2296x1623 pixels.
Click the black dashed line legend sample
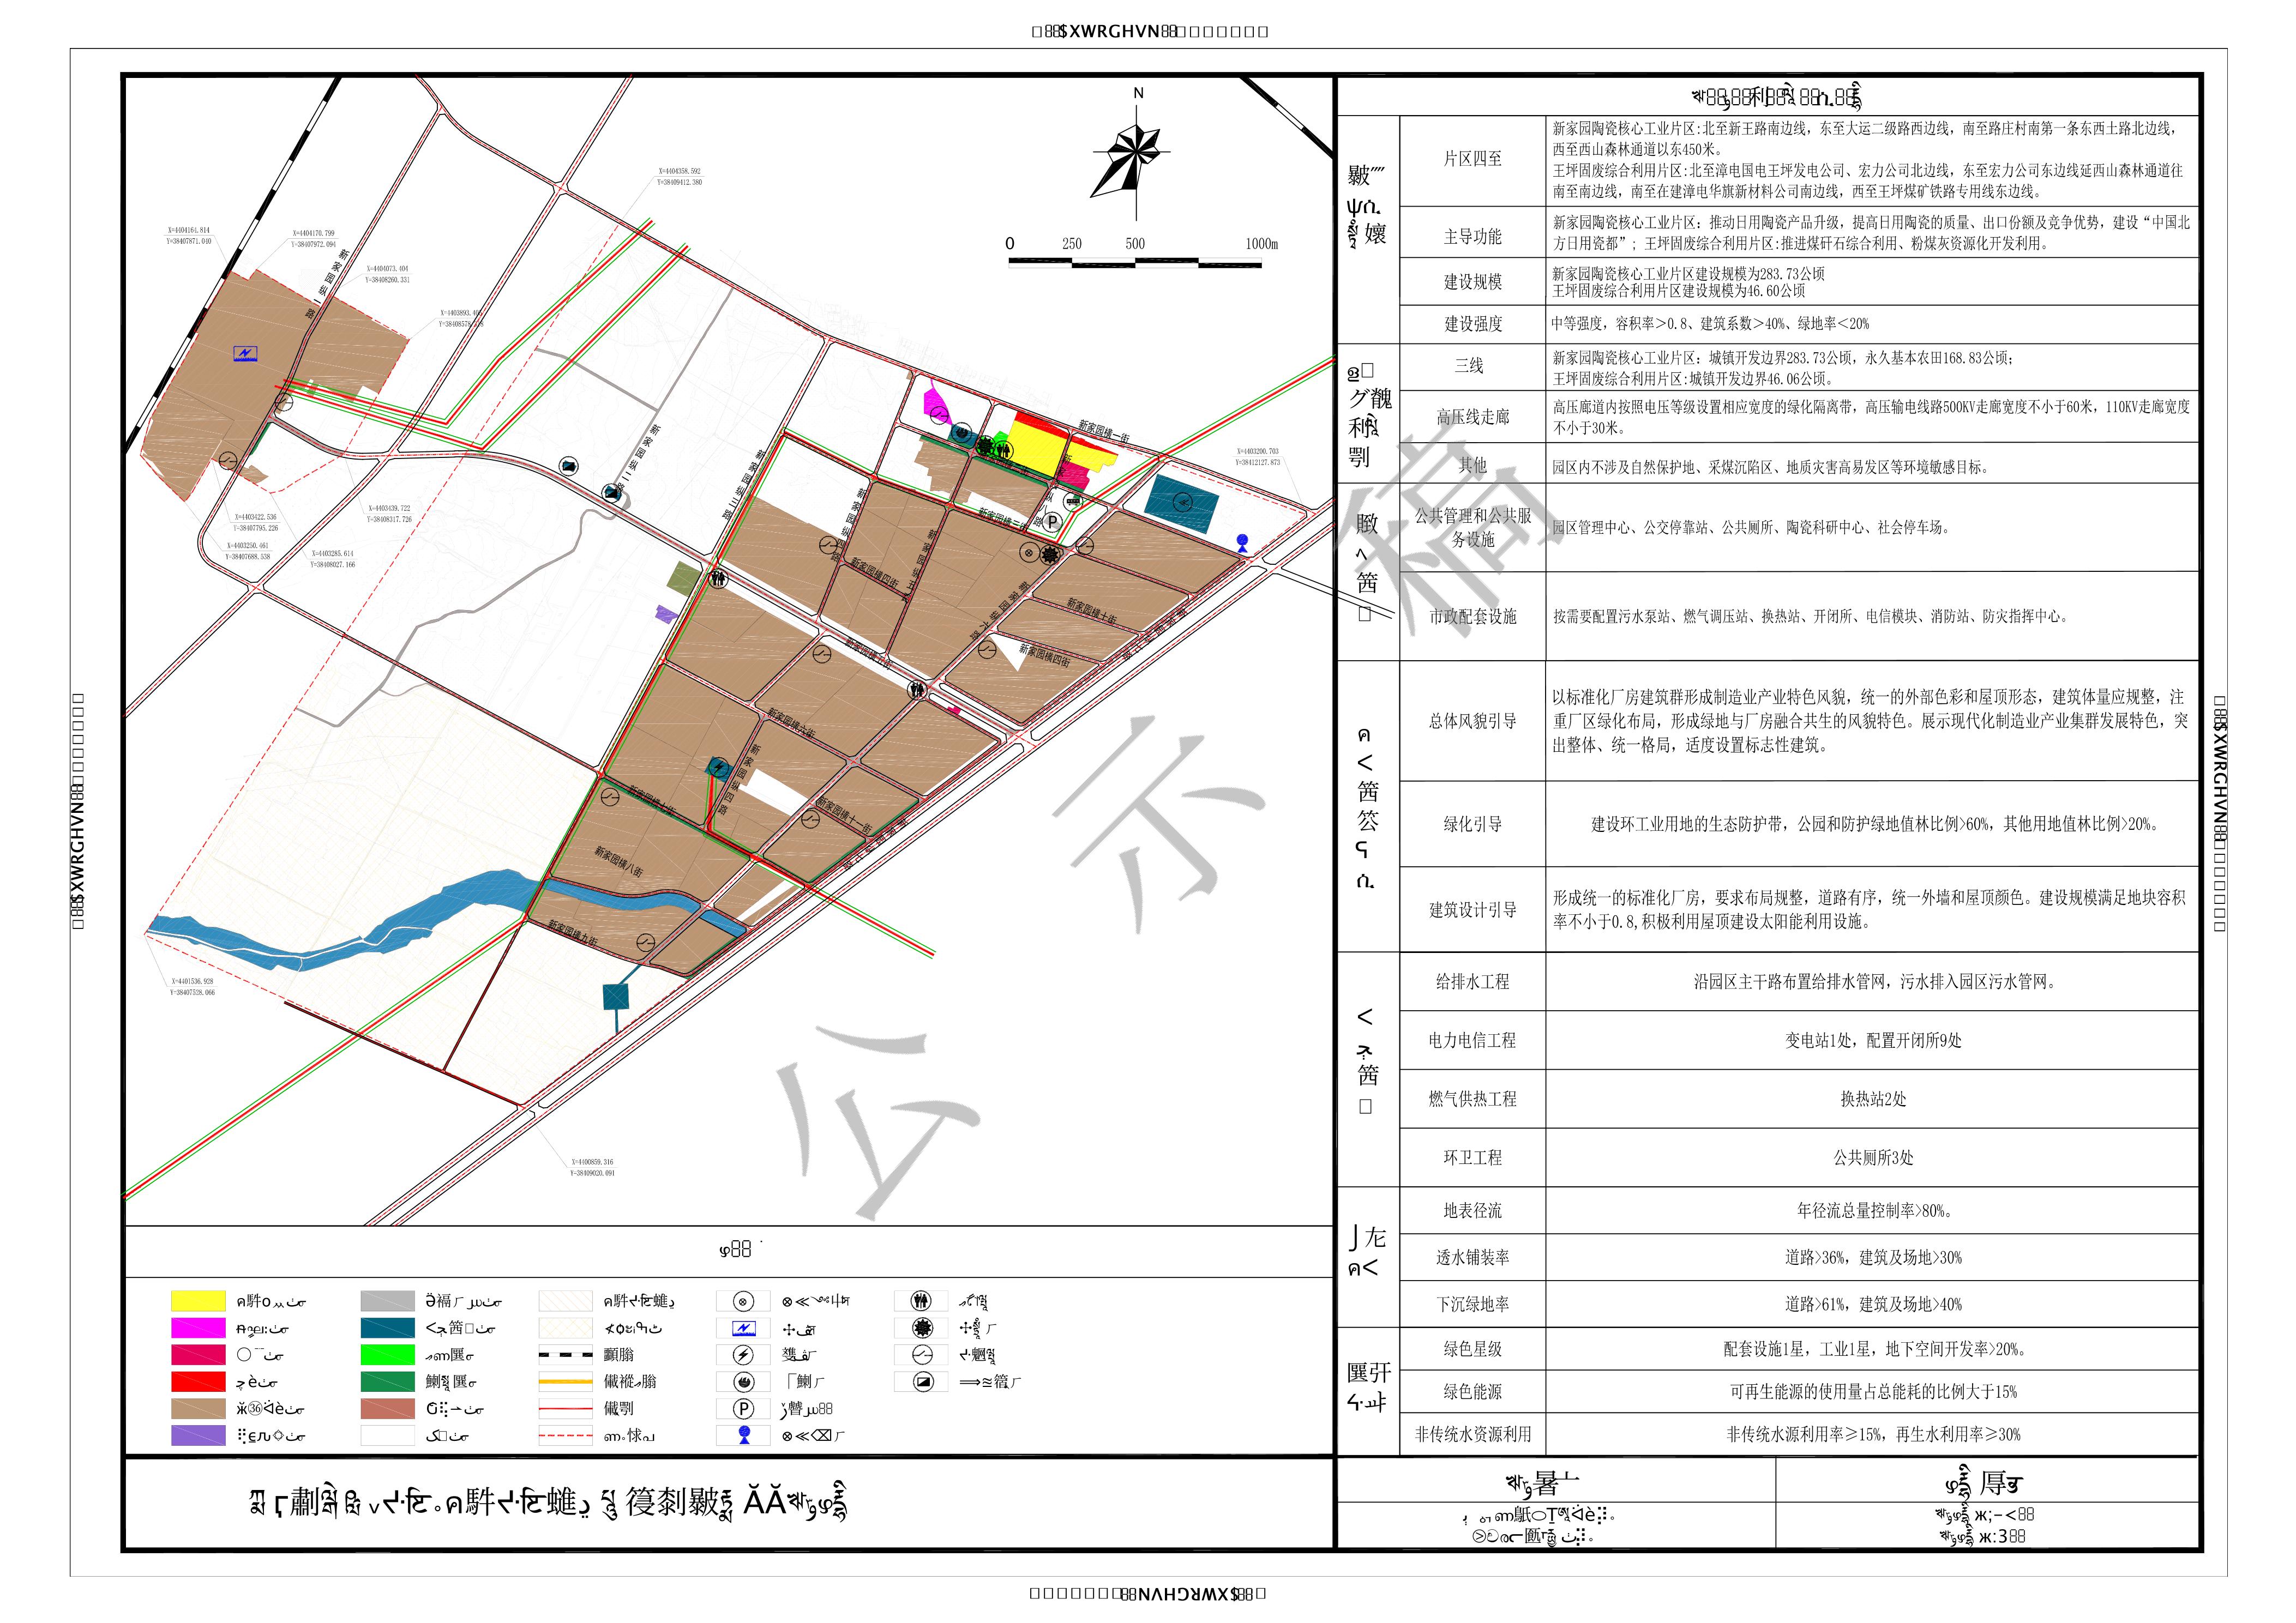[x=566, y=1355]
